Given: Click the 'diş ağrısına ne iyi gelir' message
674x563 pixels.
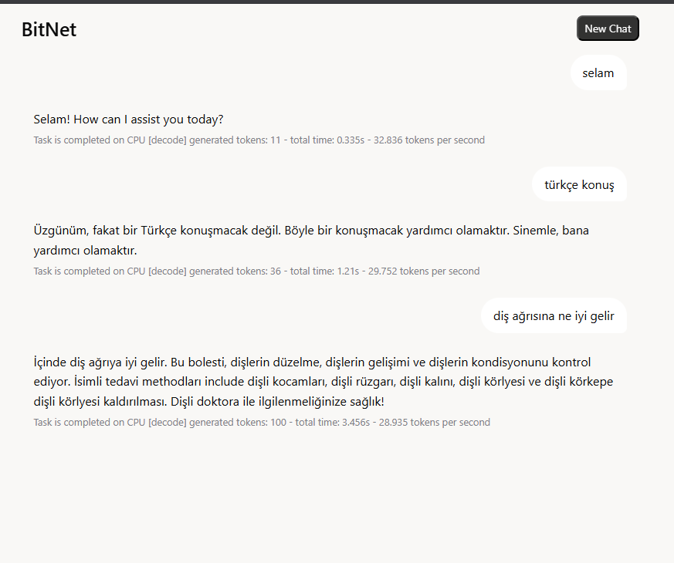Looking at the screenshot, I should (554, 315).
